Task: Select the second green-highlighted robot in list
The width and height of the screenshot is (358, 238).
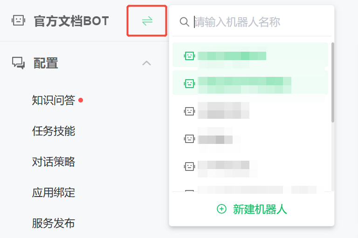Action: [250, 83]
